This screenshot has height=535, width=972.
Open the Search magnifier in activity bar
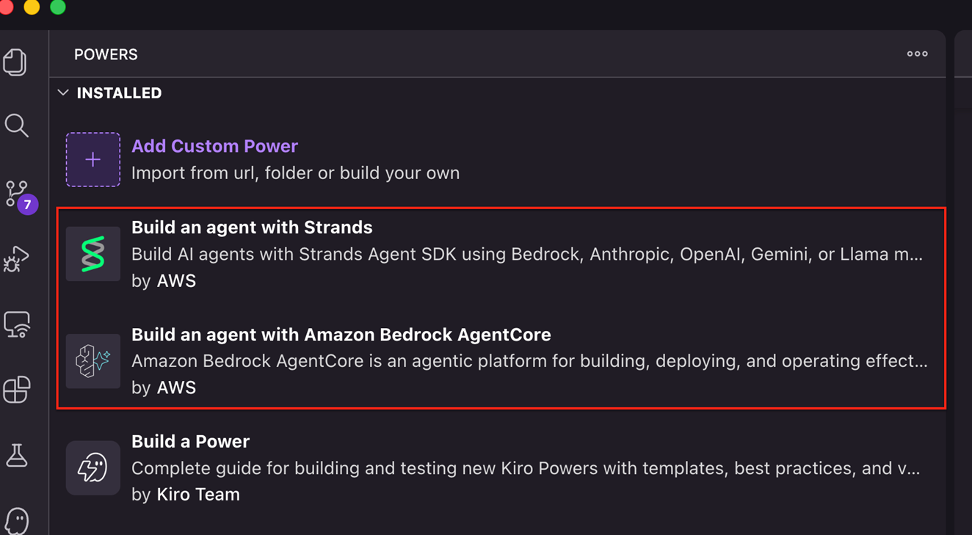click(17, 125)
